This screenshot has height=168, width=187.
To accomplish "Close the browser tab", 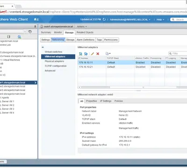I will tap(12, 6).
